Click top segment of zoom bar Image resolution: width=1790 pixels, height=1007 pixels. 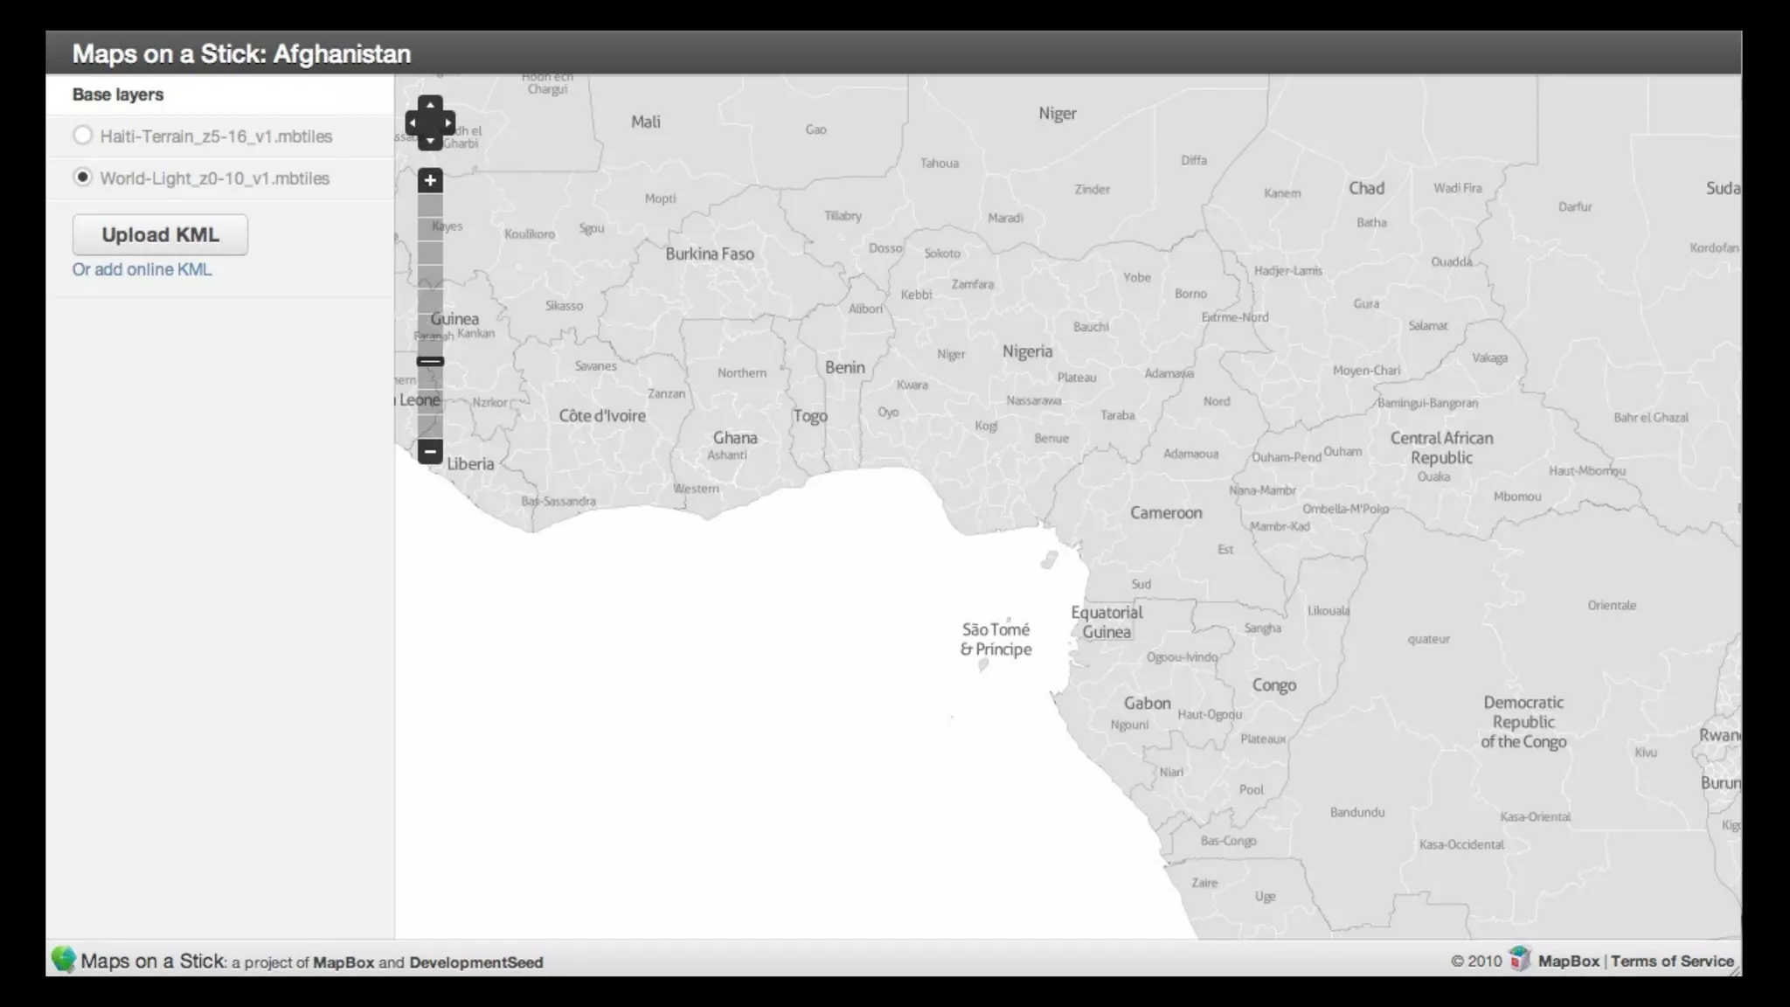click(x=430, y=206)
